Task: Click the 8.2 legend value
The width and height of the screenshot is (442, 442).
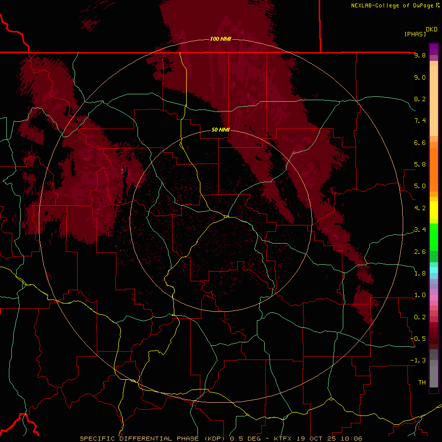Action: tap(420, 99)
